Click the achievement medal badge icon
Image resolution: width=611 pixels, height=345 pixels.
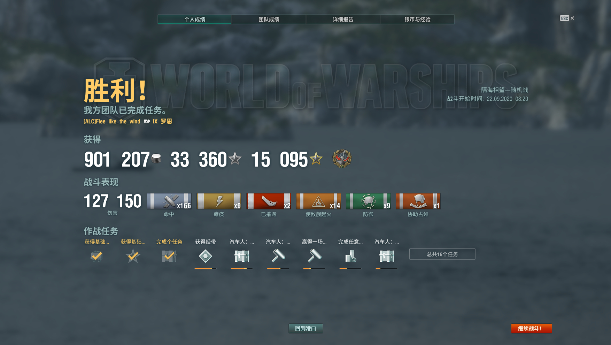342,159
